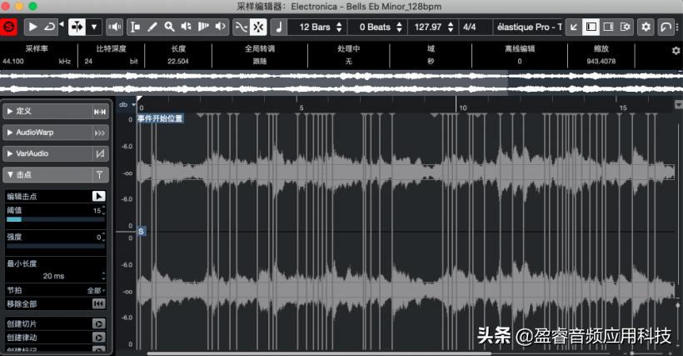Open the ruler format dropdown arrow

coord(678,104)
